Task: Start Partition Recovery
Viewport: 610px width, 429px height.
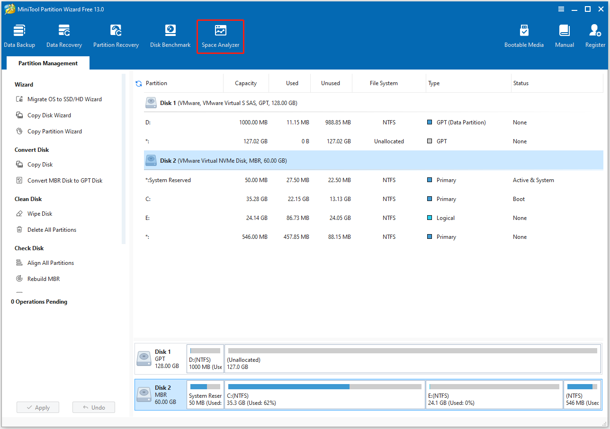Action: [116, 35]
